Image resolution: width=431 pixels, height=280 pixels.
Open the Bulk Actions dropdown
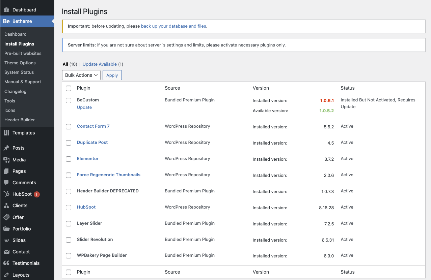click(x=81, y=75)
